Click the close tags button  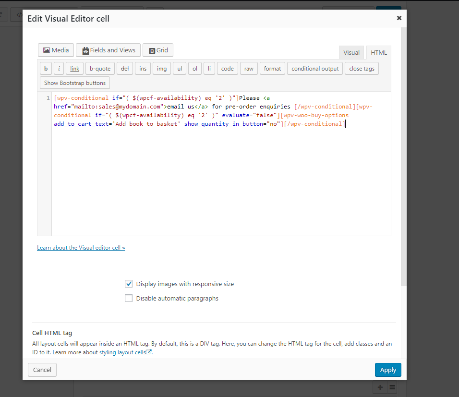click(362, 69)
